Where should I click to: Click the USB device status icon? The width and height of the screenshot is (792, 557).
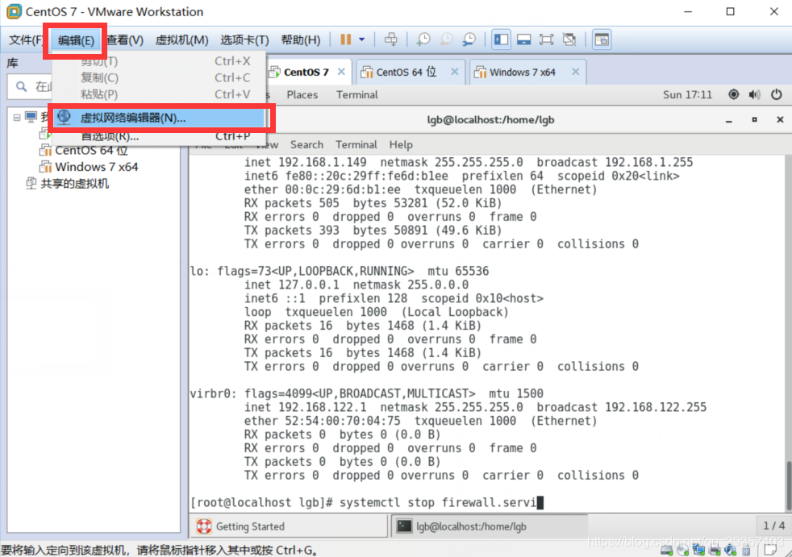pos(747,550)
